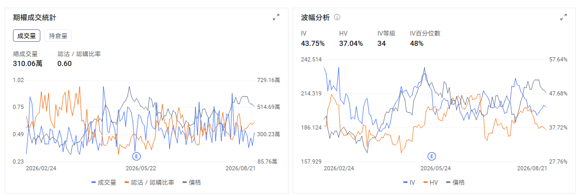Click the 認沽 / 認購比率 stat label
This screenshot has height=194, width=576.
click(79, 54)
